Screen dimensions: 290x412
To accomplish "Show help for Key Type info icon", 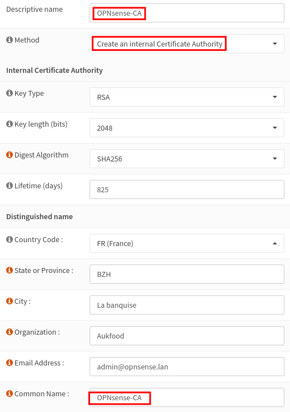I will 10,93.
